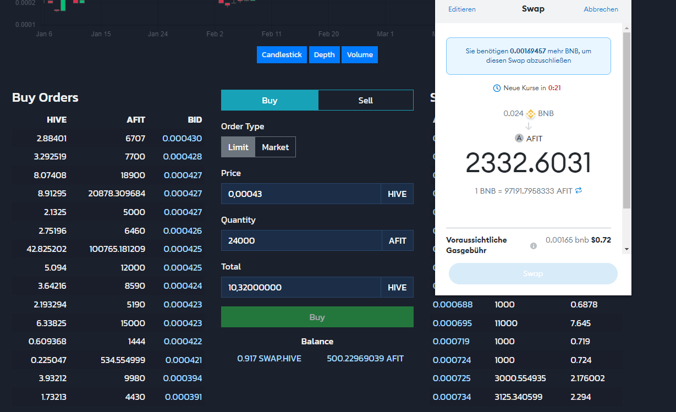Viewport: 676px width, 412px height.
Task: Click the popup vertical scrollbar thumb
Action: [626, 120]
